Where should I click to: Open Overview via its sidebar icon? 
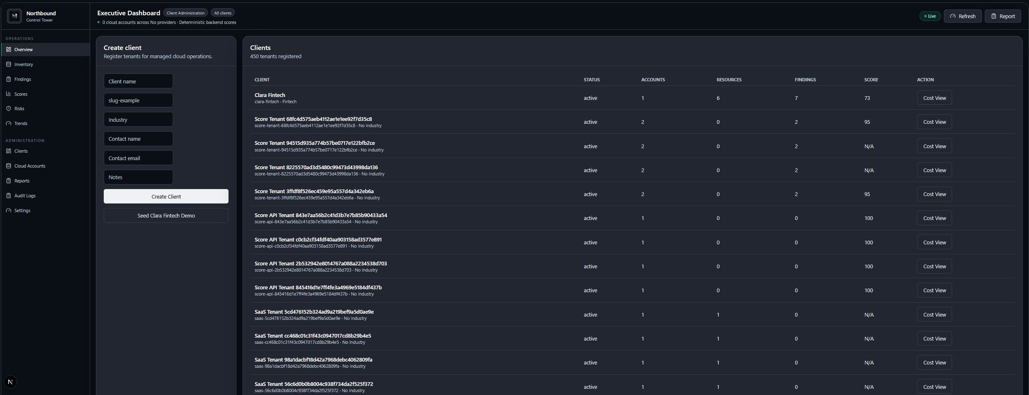coord(9,50)
